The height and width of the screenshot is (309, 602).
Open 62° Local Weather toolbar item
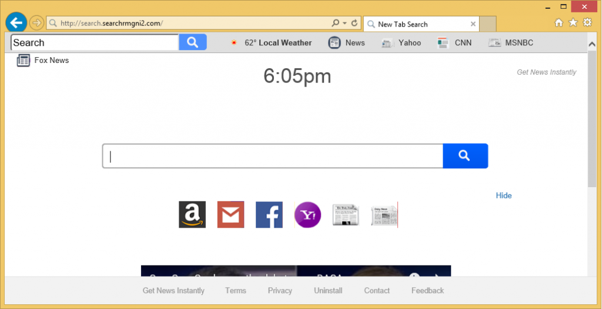pyautogui.click(x=271, y=42)
